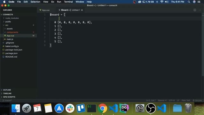Change encoding via UTF-8 status item
This screenshot has width=204, height=115.
pyautogui.click(x=172, y=101)
